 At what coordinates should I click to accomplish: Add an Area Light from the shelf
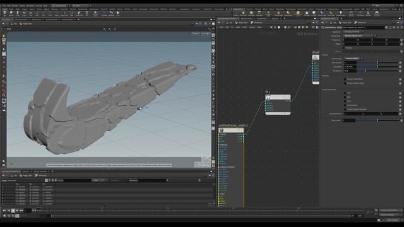point(259,13)
